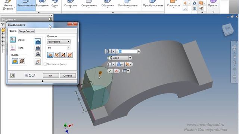Viewport: 239px width, 134px height.
Task: Click the circular pattern ribbon icon
Action: tap(194, 3)
